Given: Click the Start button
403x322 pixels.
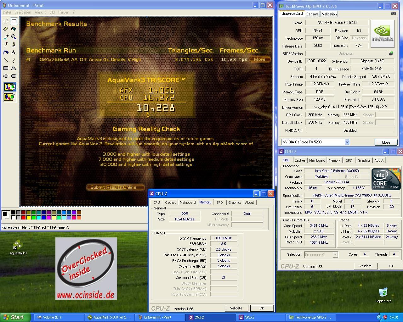Looking at the screenshot, I should click(x=15, y=317).
